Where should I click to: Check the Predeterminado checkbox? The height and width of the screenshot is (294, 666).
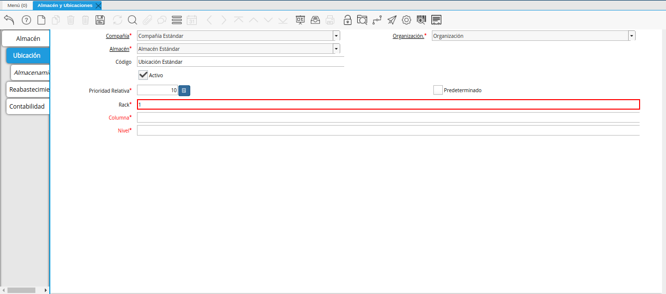click(438, 90)
